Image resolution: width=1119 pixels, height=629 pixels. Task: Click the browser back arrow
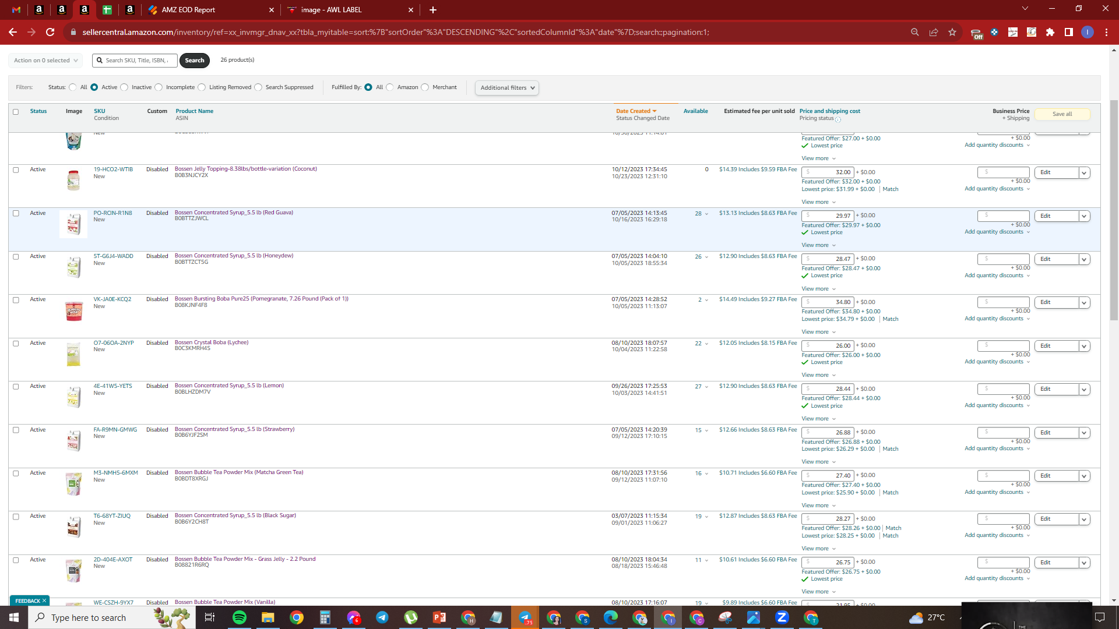(x=13, y=32)
